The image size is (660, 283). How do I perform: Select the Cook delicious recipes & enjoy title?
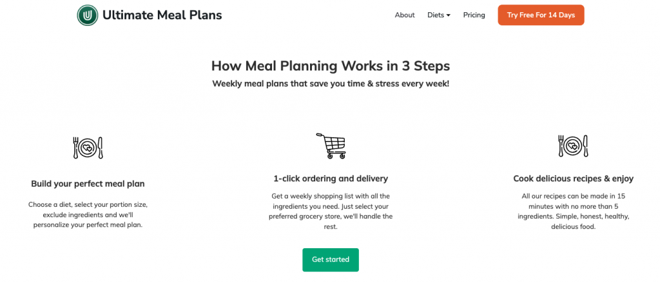point(573,179)
